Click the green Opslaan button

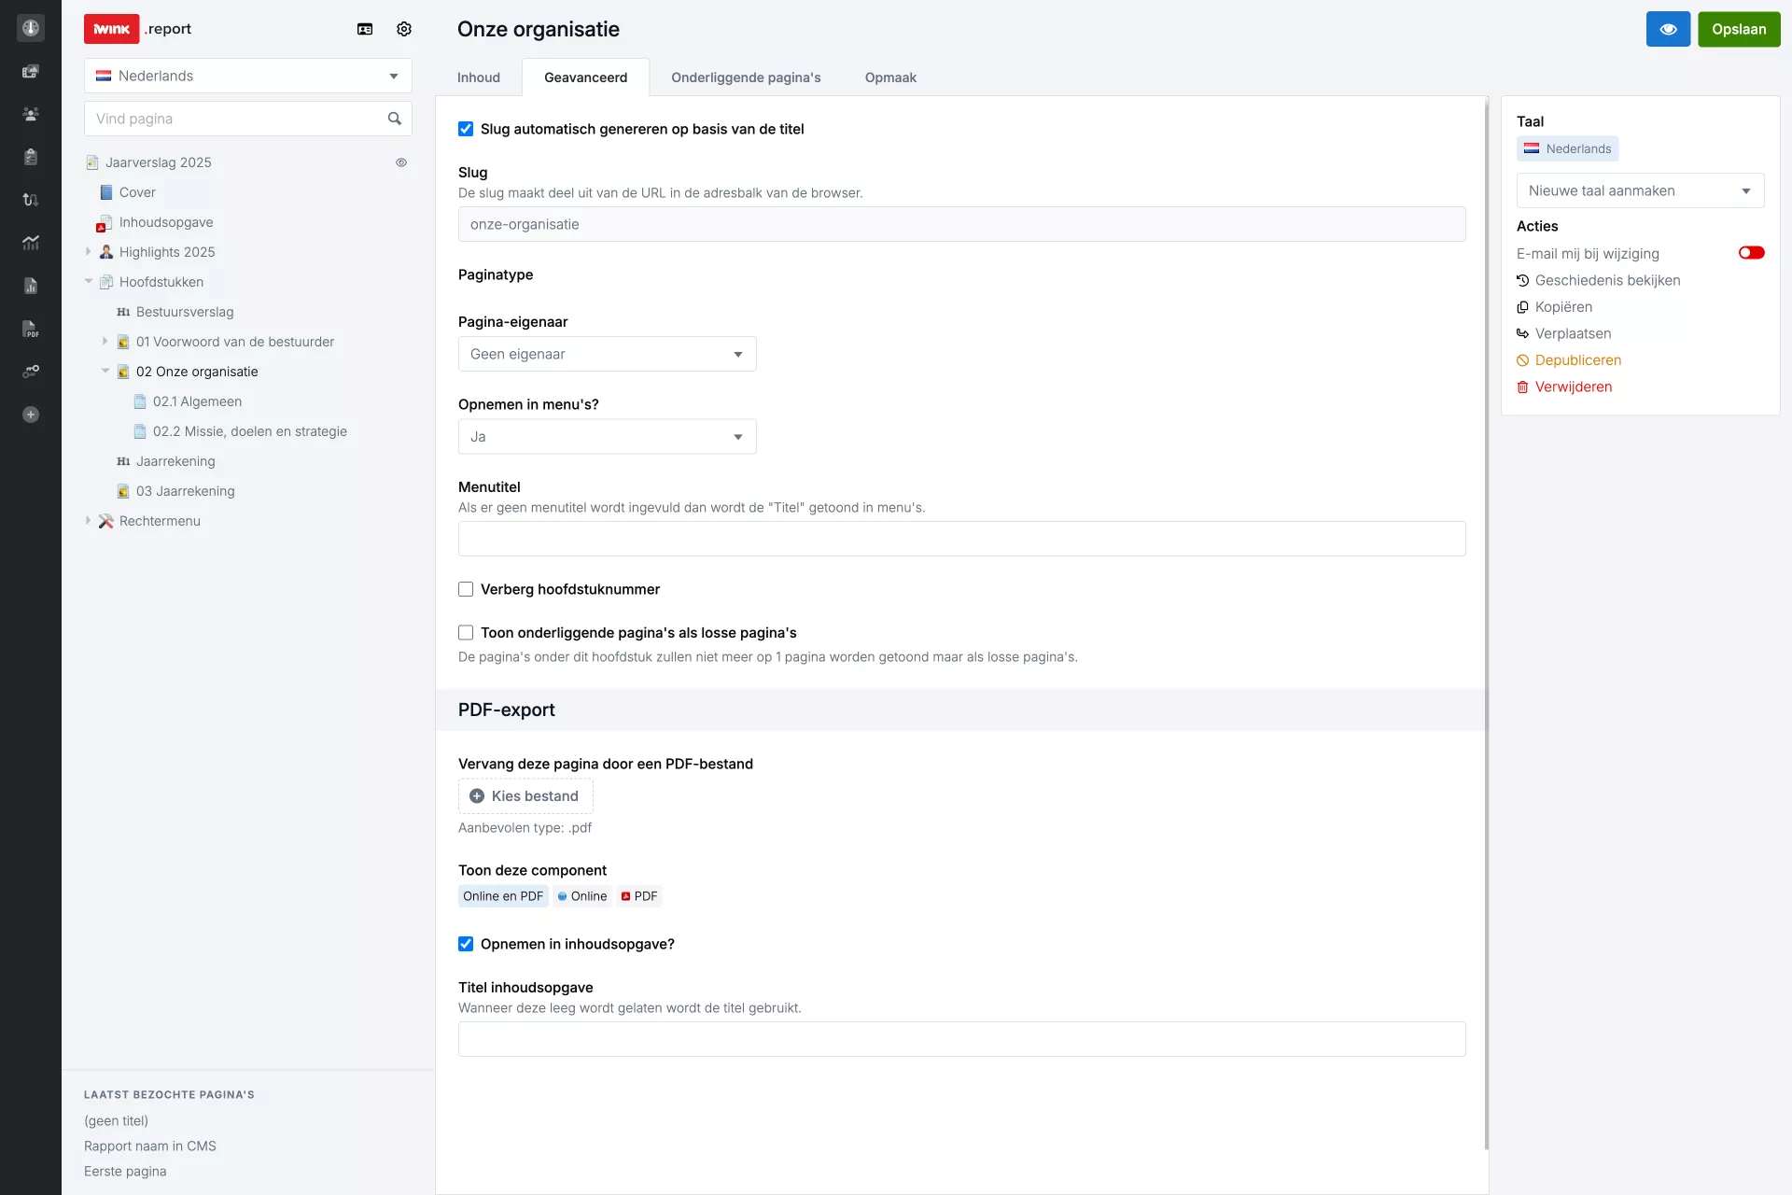pos(1738,29)
